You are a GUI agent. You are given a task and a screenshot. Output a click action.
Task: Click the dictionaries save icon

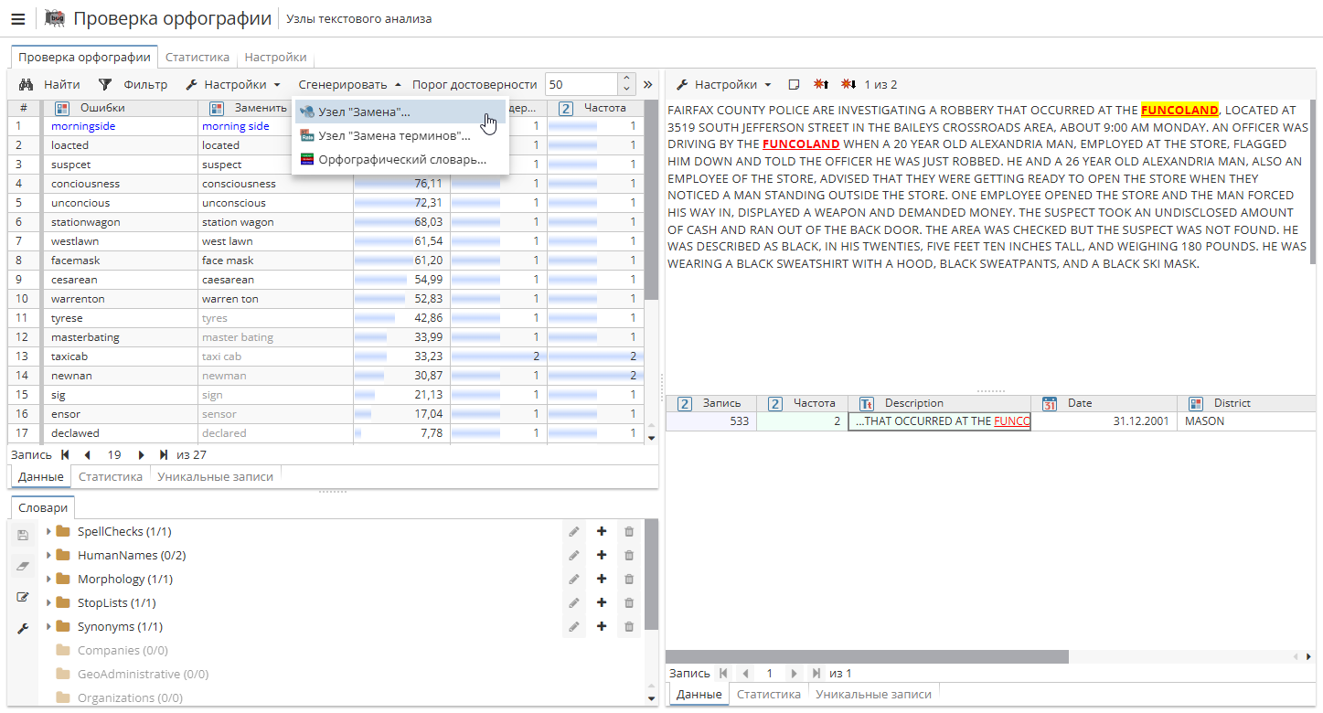(x=24, y=536)
